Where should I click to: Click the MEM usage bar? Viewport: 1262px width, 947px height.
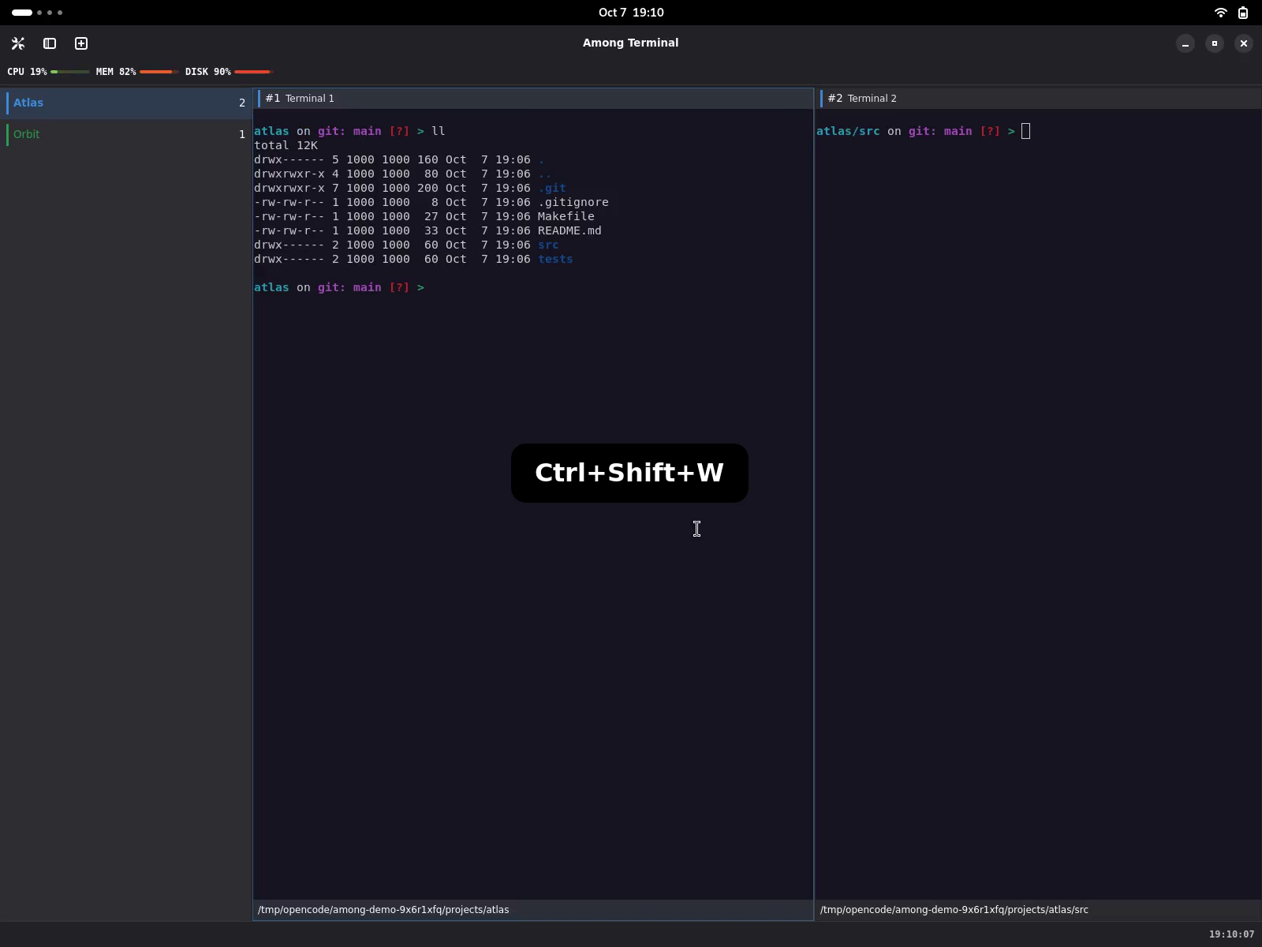point(159,72)
